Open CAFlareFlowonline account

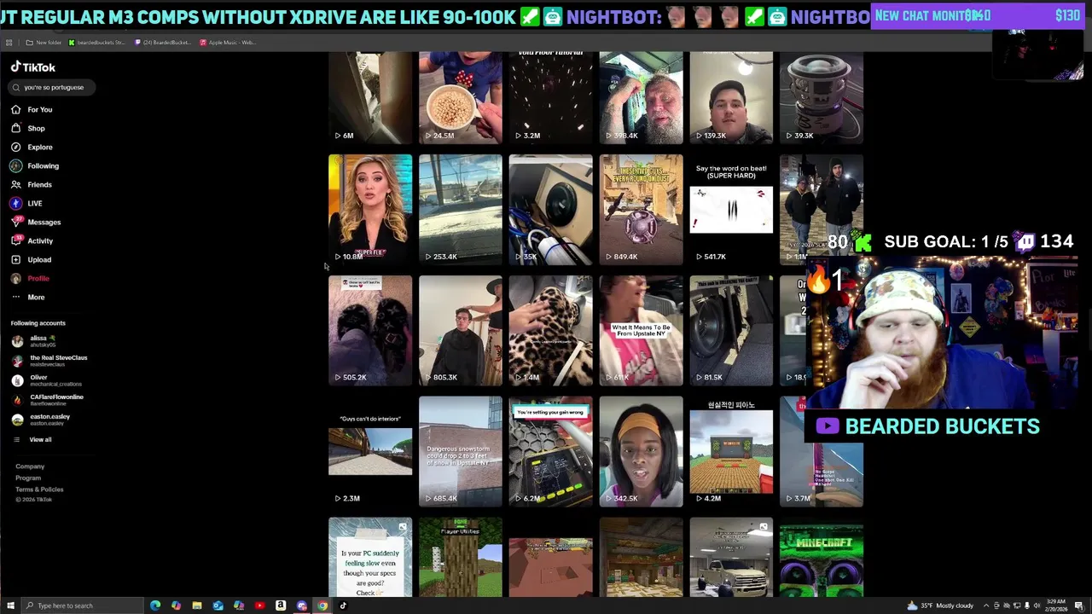click(x=48, y=400)
